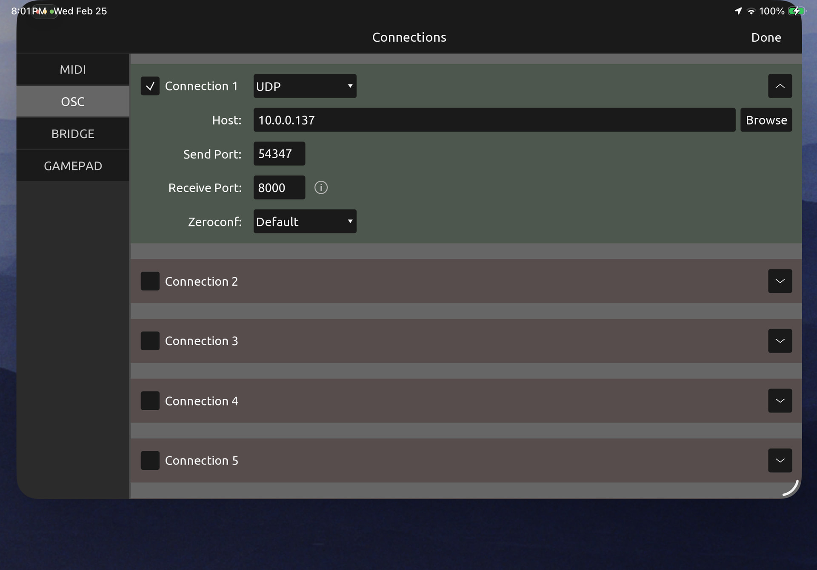Expand Connection 5 settings
The height and width of the screenshot is (570, 817).
[780, 460]
